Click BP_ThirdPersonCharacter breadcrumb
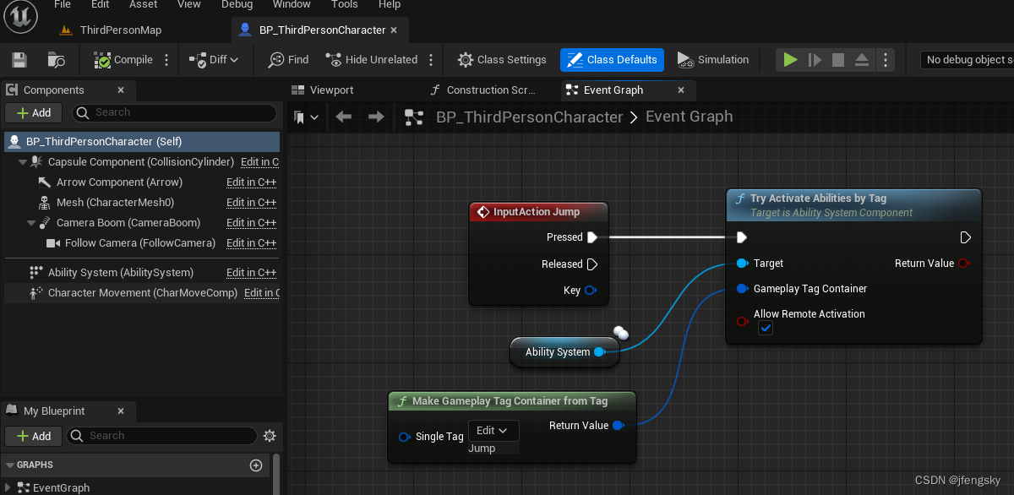Screen dimensions: 1014x495 pos(529,117)
